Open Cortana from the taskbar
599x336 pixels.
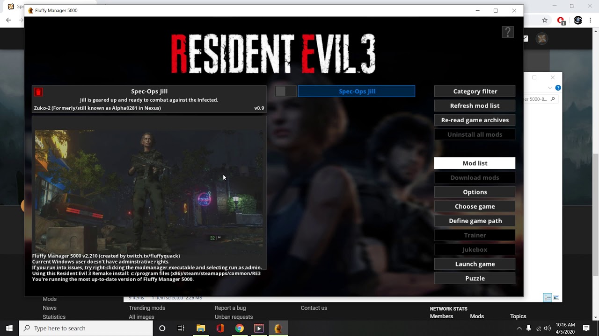pos(162,329)
